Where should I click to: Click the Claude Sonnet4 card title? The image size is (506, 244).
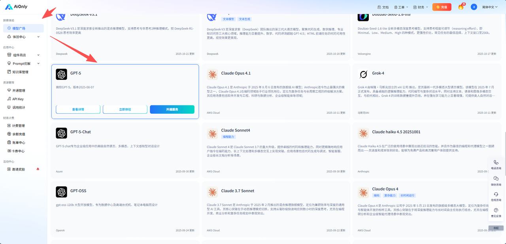point(236,130)
